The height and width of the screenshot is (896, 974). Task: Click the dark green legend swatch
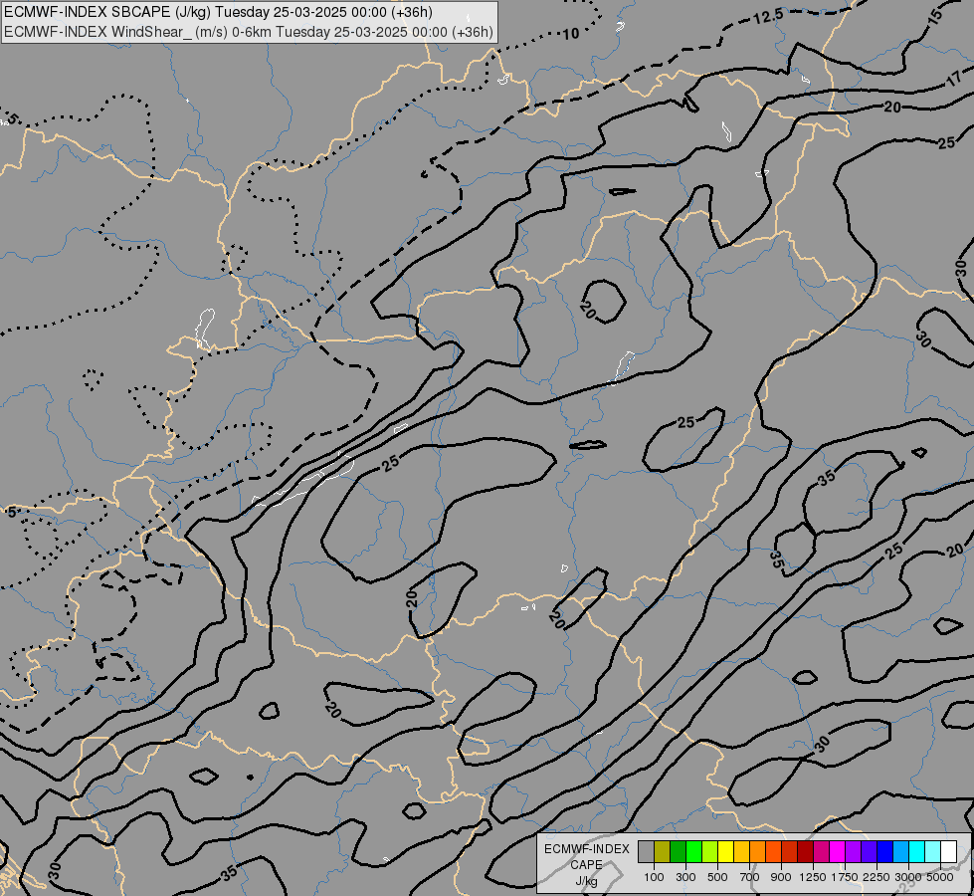coord(678,852)
